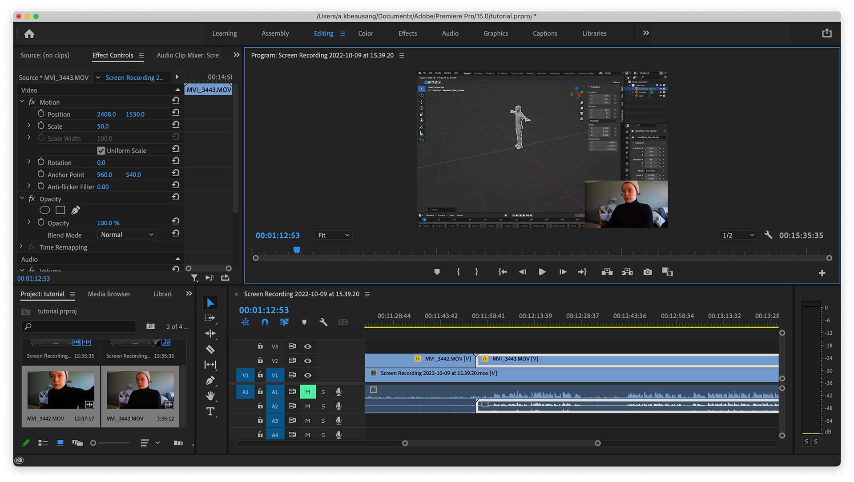Screen dimensions: 854x482
Task: Unmute track A1
Action: 308,392
